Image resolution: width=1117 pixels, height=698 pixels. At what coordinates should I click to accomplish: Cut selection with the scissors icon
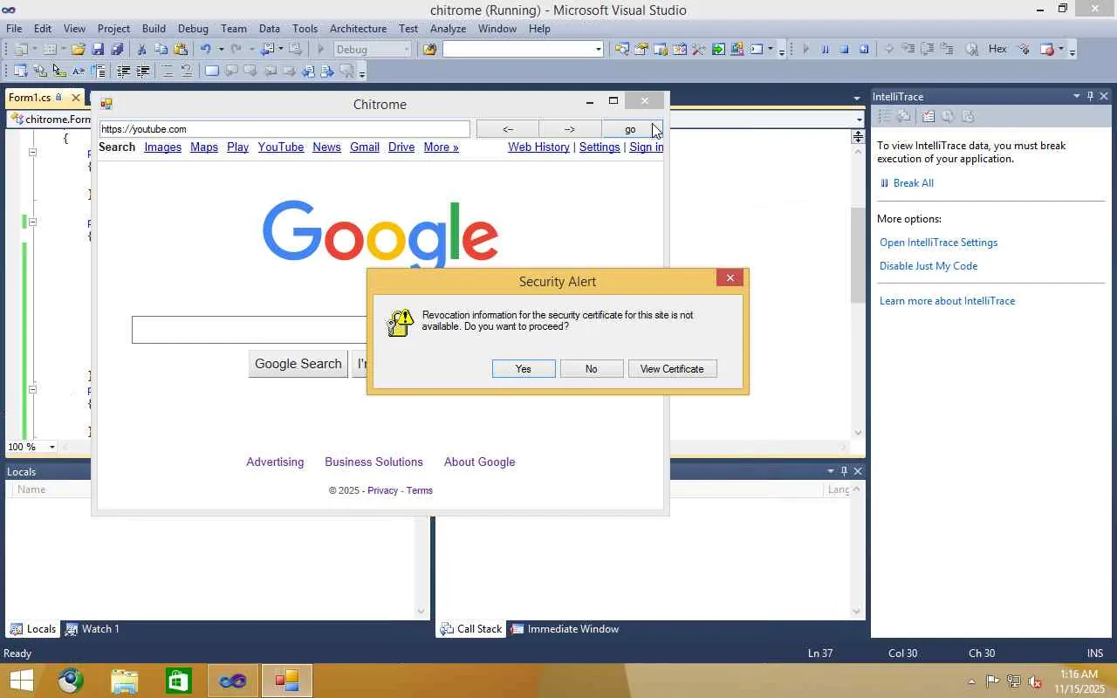(141, 50)
